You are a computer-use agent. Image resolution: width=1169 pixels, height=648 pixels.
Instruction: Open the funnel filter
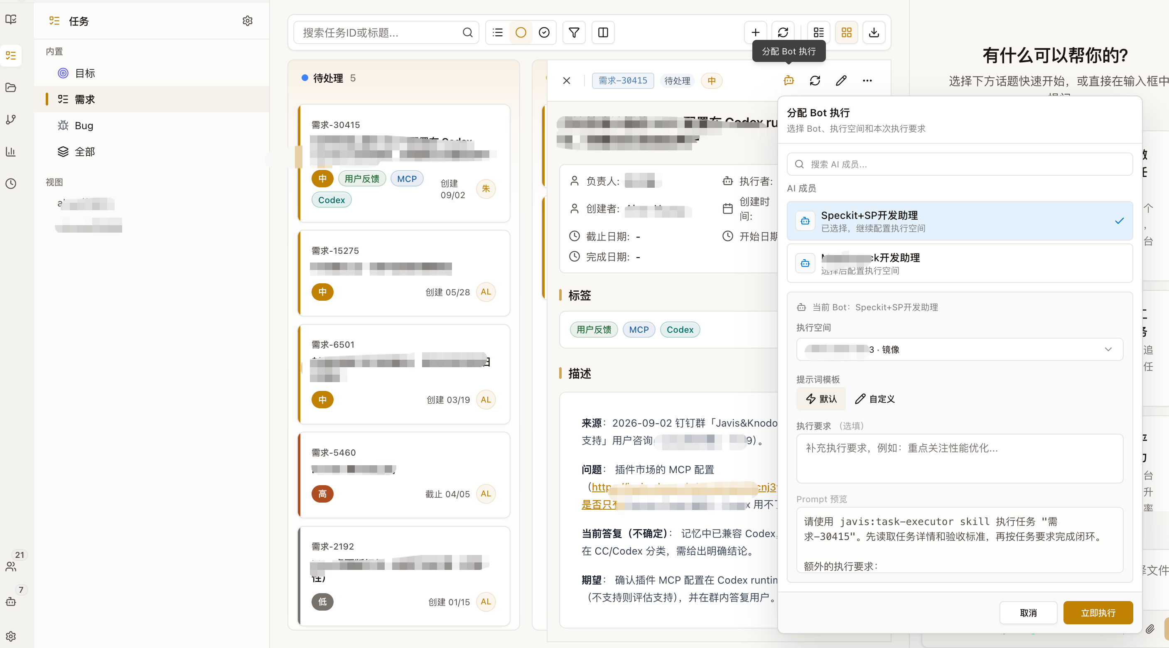574,33
